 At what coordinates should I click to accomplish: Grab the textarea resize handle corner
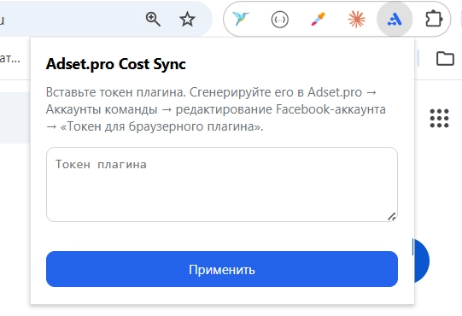(392, 217)
